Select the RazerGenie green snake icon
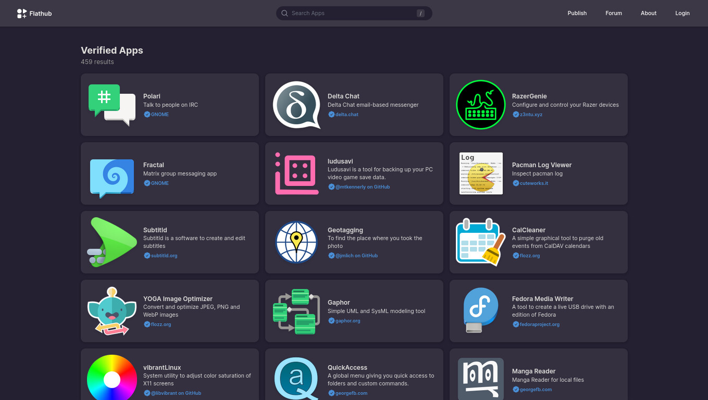Screen dimensions: 708x400 point(481,105)
